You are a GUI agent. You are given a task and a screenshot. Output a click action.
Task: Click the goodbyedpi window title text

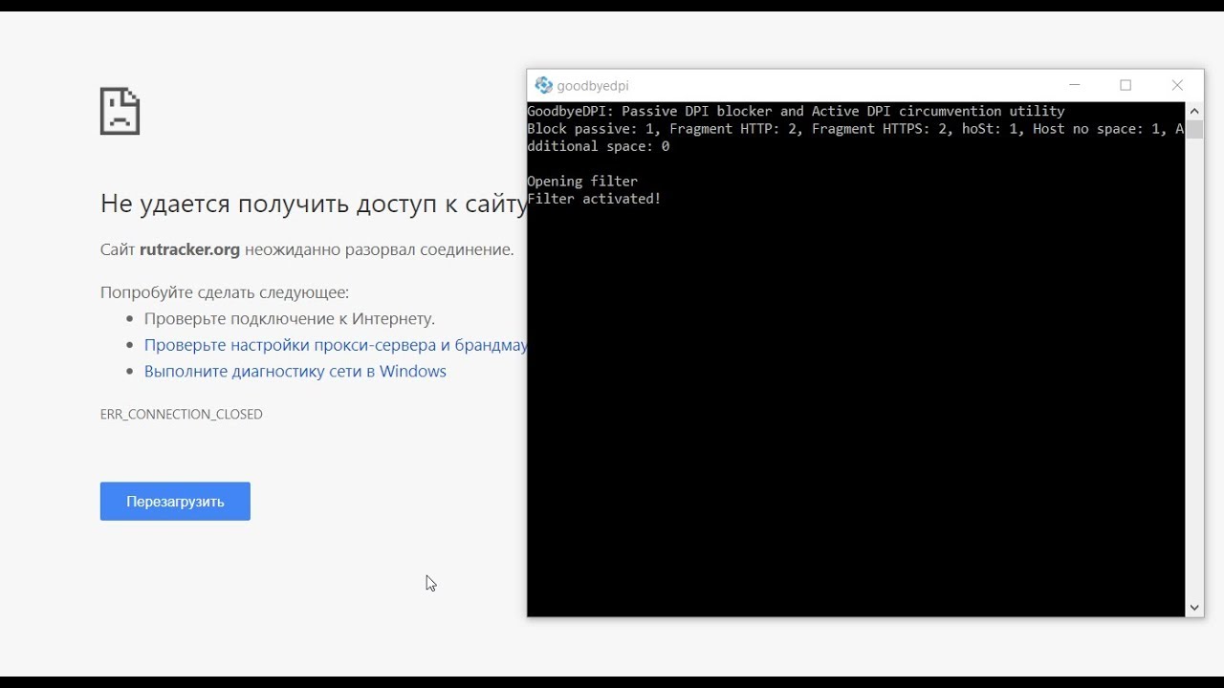tap(593, 85)
